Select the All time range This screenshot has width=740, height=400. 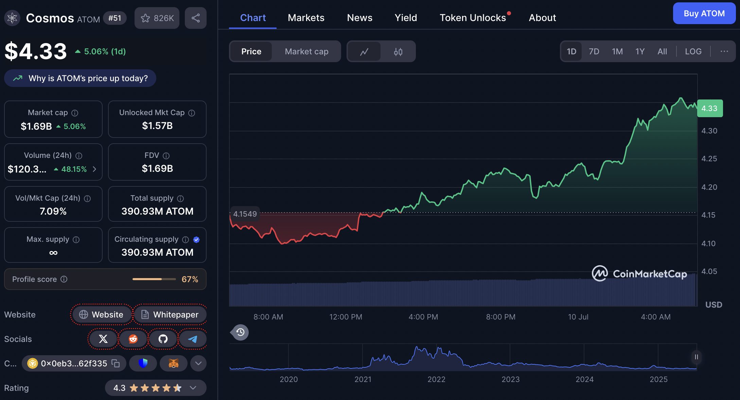pos(662,52)
